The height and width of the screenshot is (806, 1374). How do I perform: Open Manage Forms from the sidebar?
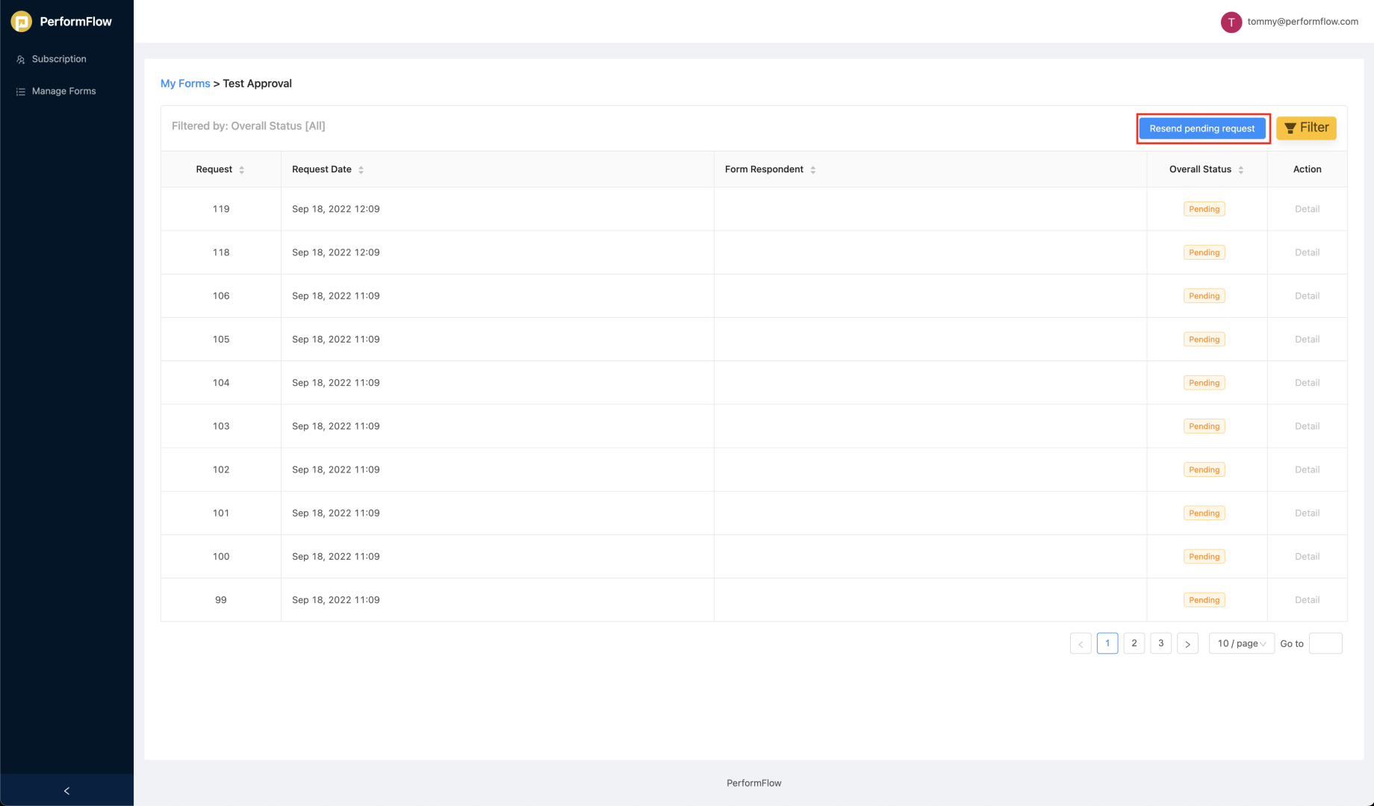[63, 91]
